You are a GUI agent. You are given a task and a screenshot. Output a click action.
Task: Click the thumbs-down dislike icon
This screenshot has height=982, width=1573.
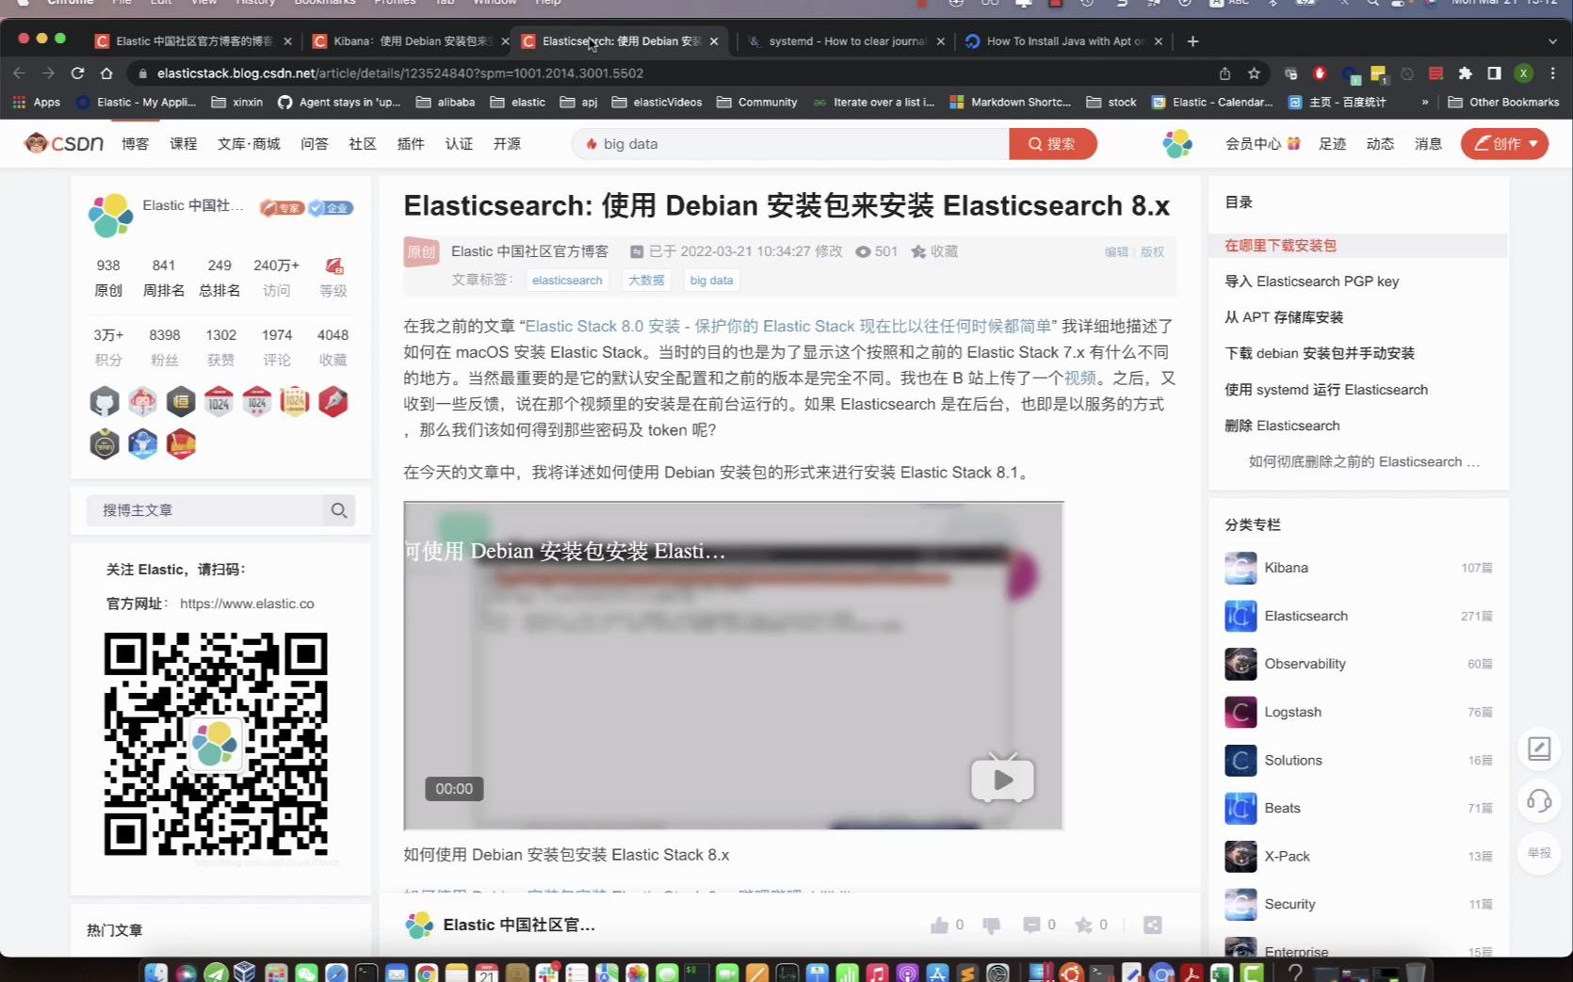pos(991,926)
